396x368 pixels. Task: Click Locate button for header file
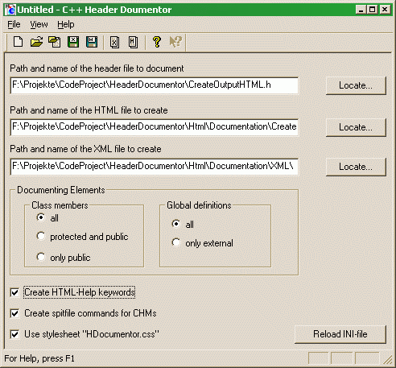click(x=356, y=85)
